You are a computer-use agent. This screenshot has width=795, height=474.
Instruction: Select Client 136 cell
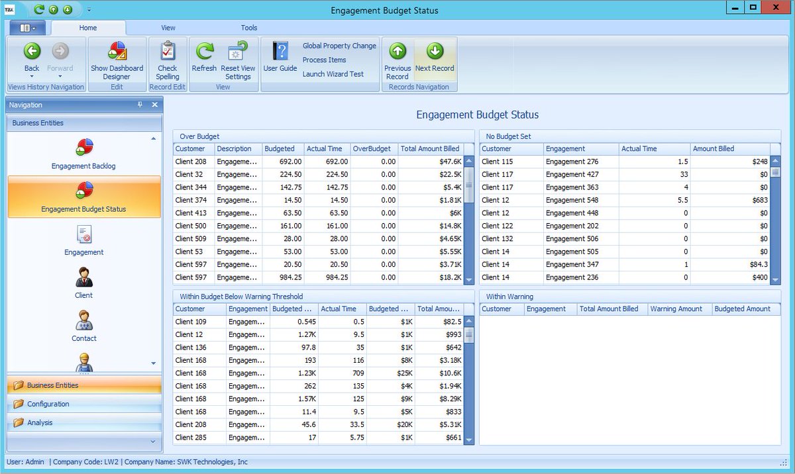[x=199, y=348]
